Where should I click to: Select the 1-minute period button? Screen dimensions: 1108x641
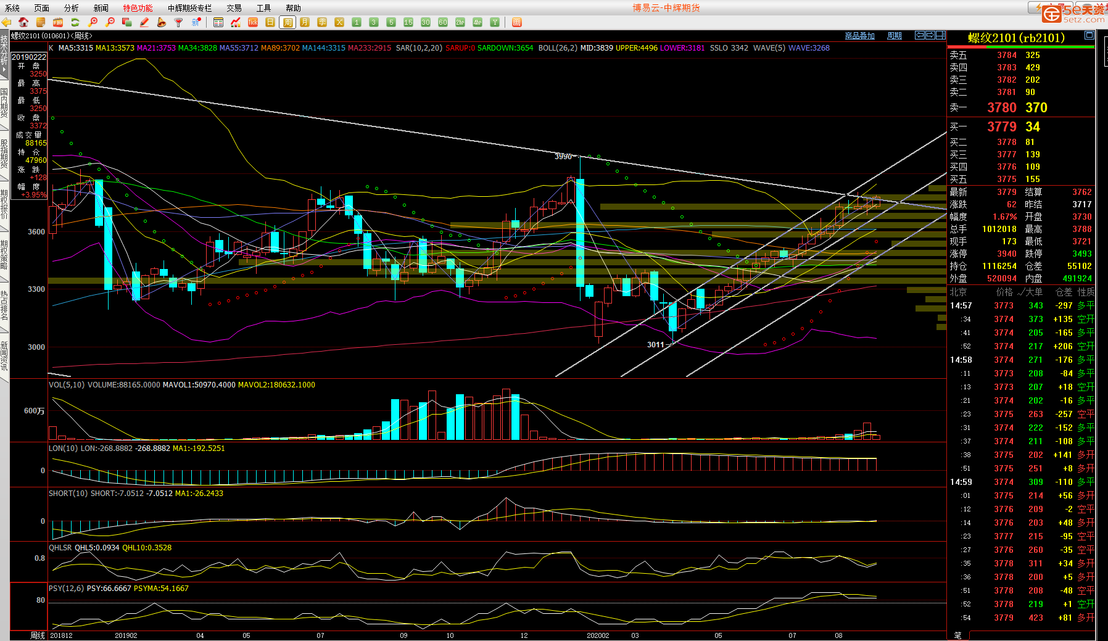point(357,22)
